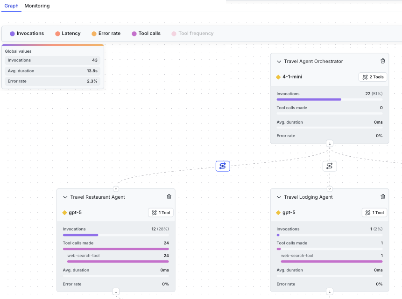Viewport: 402px width, 299px height.
Task: Click the arrow connector below the Orchestrator card
Action: tap(330, 143)
